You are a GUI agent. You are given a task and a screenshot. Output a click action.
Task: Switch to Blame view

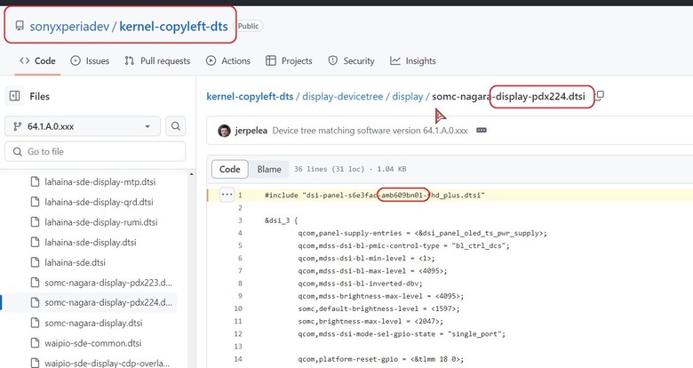pyautogui.click(x=269, y=169)
